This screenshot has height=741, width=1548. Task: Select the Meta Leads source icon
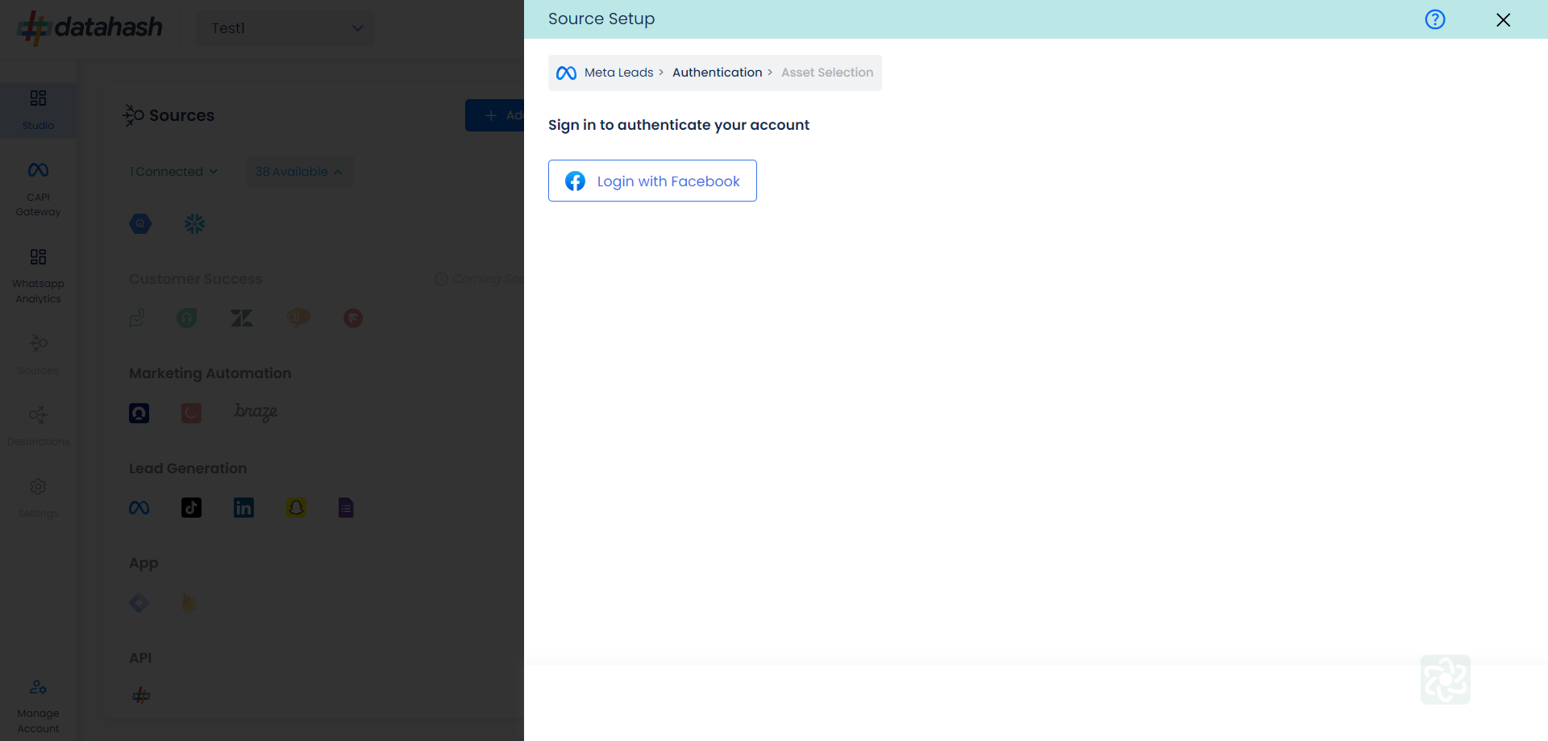click(139, 508)
